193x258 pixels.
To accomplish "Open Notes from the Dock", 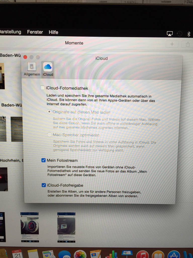I will click(x=33, y=254).
